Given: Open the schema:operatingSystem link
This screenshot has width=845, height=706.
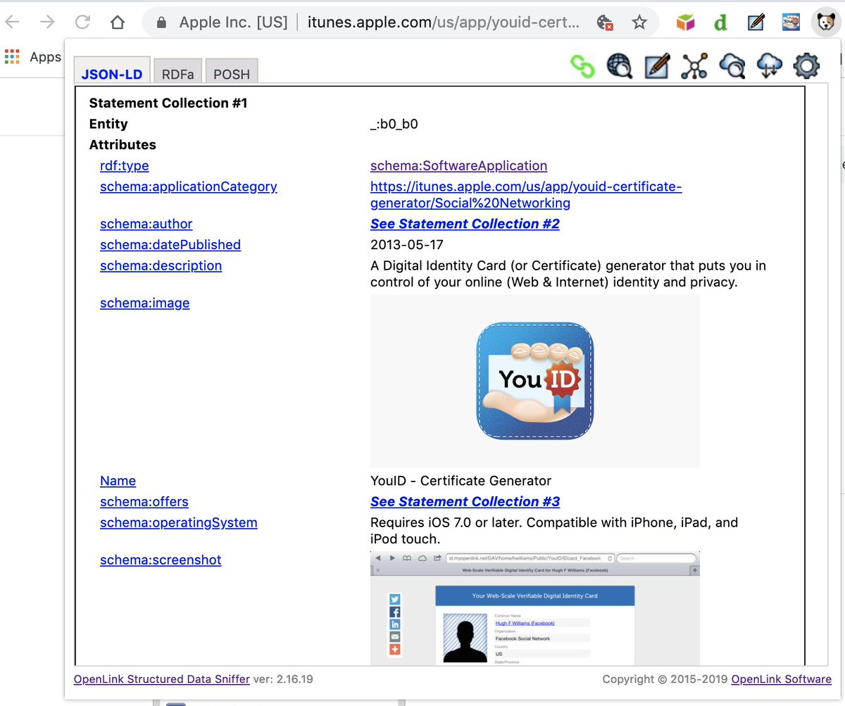Looking at the screenshot, I should coord(179,523).
